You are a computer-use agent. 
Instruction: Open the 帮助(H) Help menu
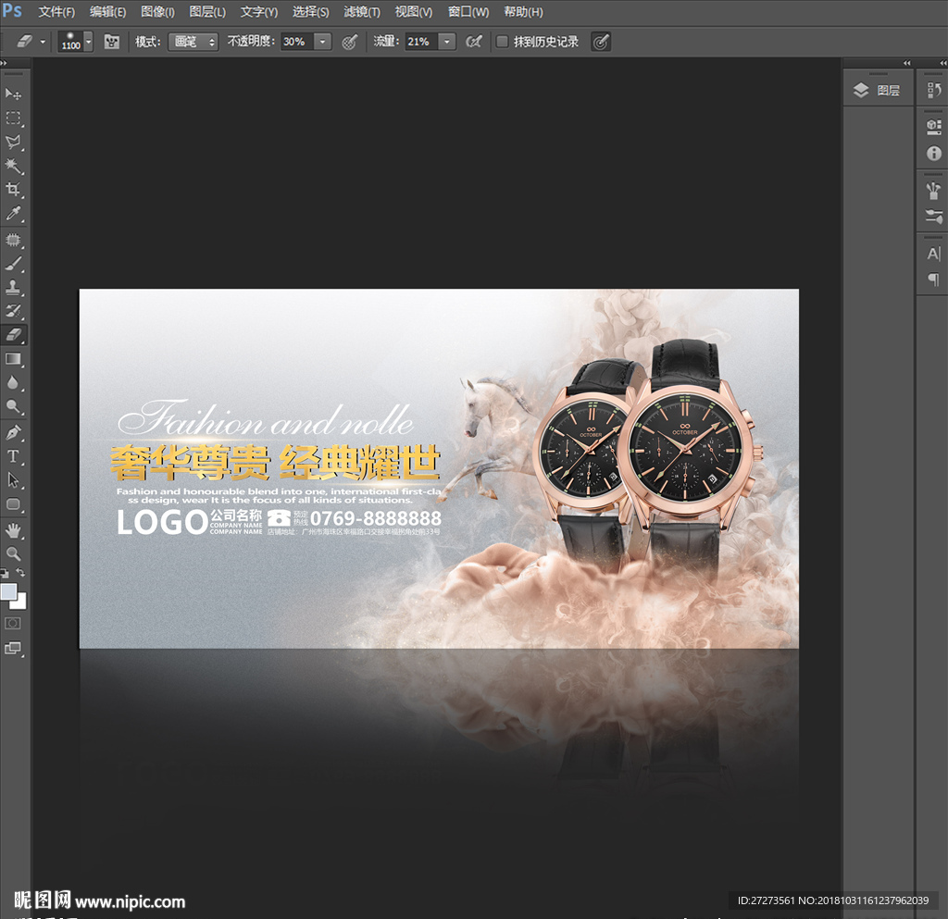pyautogui.click(x=524, y=12)
